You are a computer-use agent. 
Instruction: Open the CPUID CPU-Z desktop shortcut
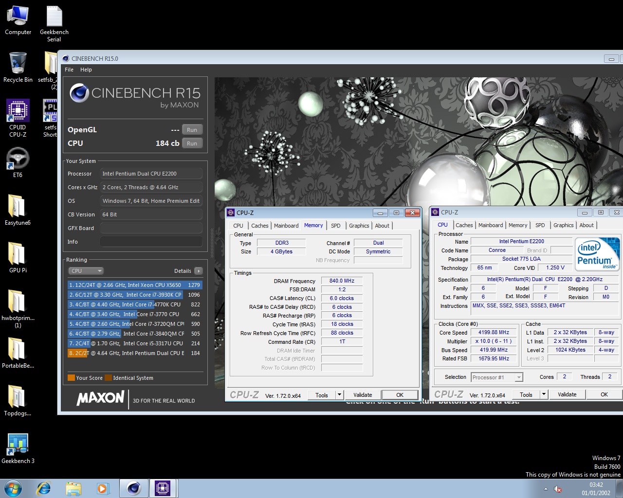pyautogui.click(x=18, y=118)
